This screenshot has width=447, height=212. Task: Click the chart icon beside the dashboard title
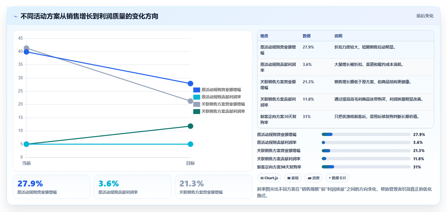[x=15, y=16]
